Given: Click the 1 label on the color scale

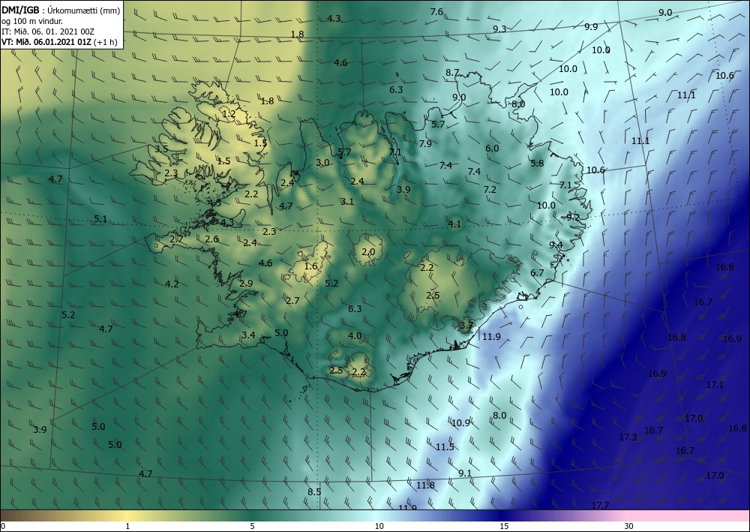Looking at the screenshot, I should 127,526.
